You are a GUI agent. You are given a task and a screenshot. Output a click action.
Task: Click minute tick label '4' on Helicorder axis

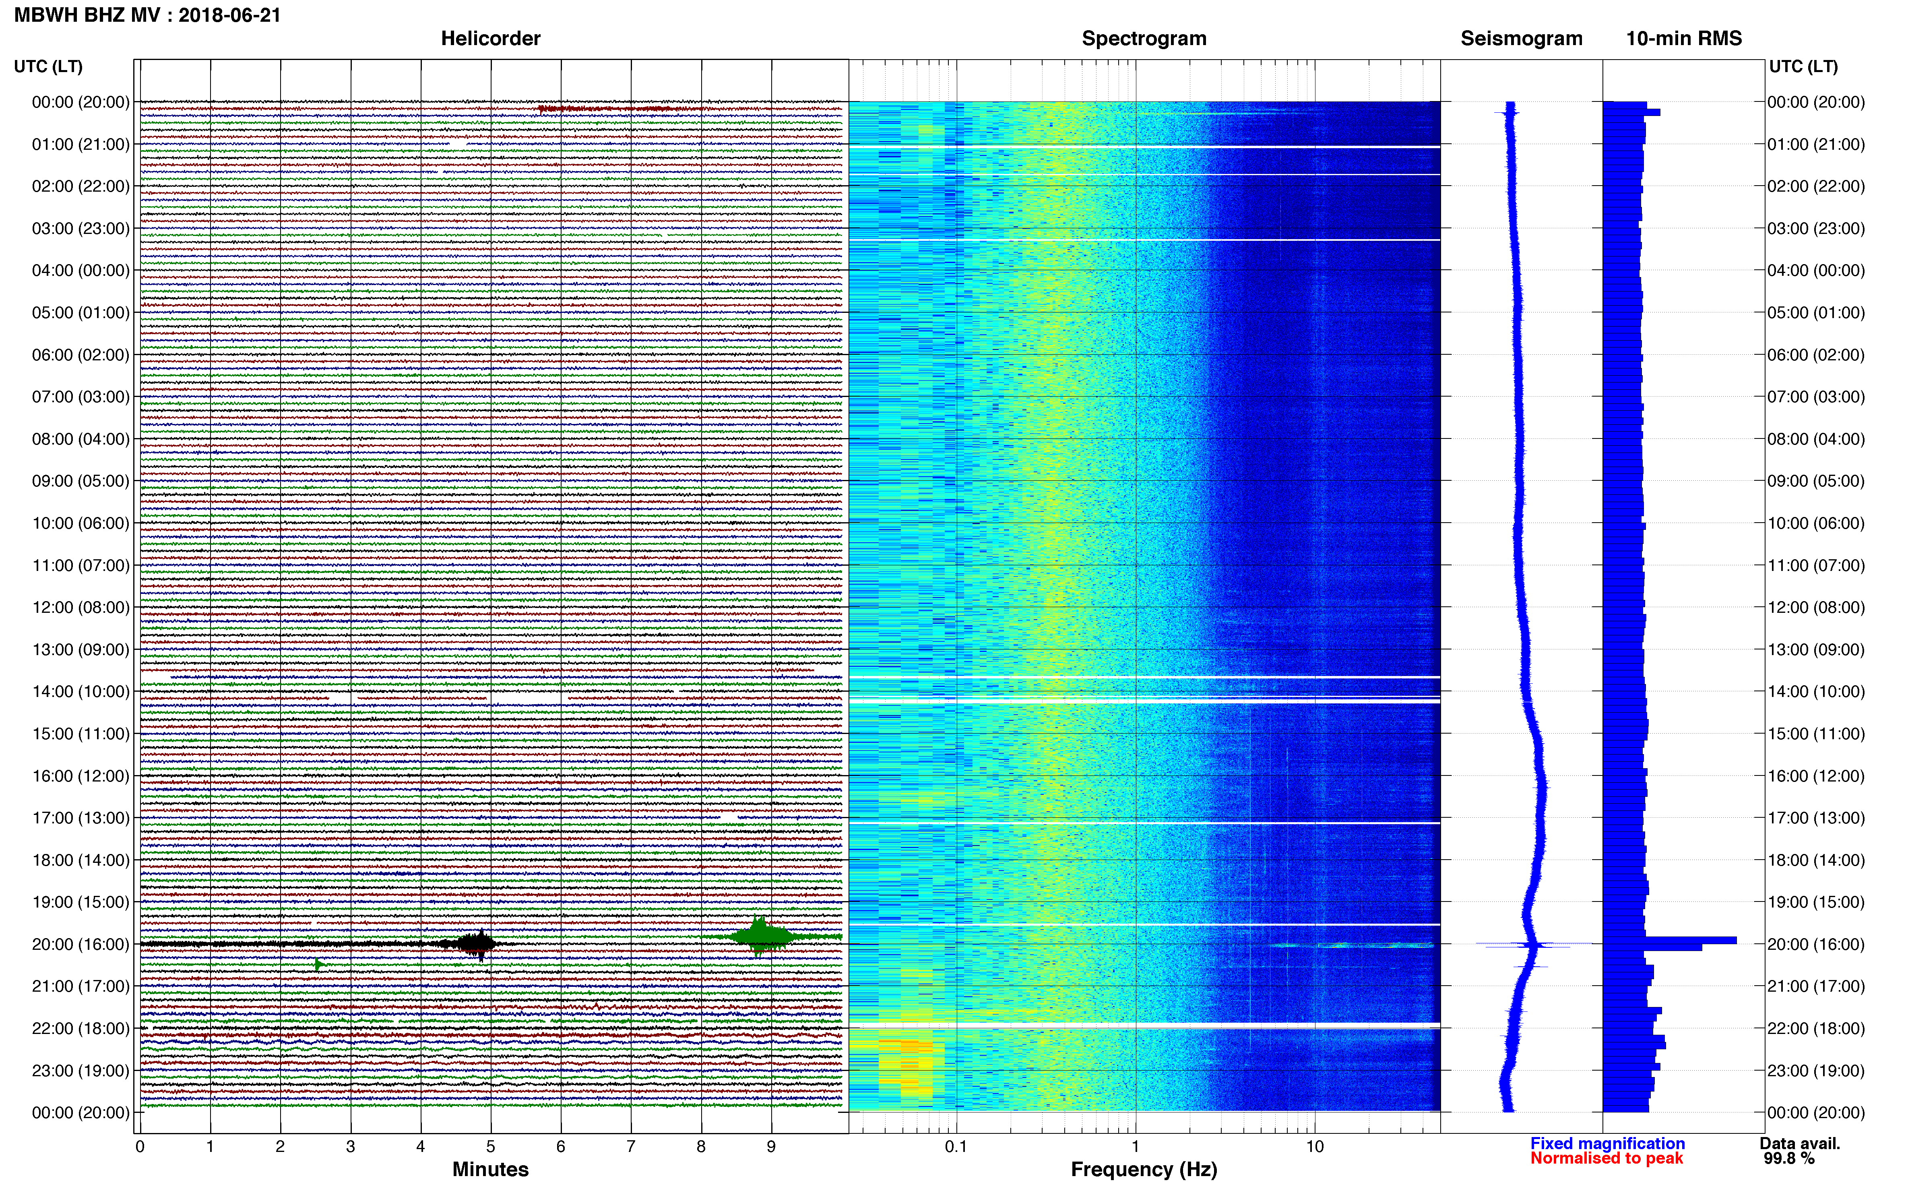coord(420,1146)
